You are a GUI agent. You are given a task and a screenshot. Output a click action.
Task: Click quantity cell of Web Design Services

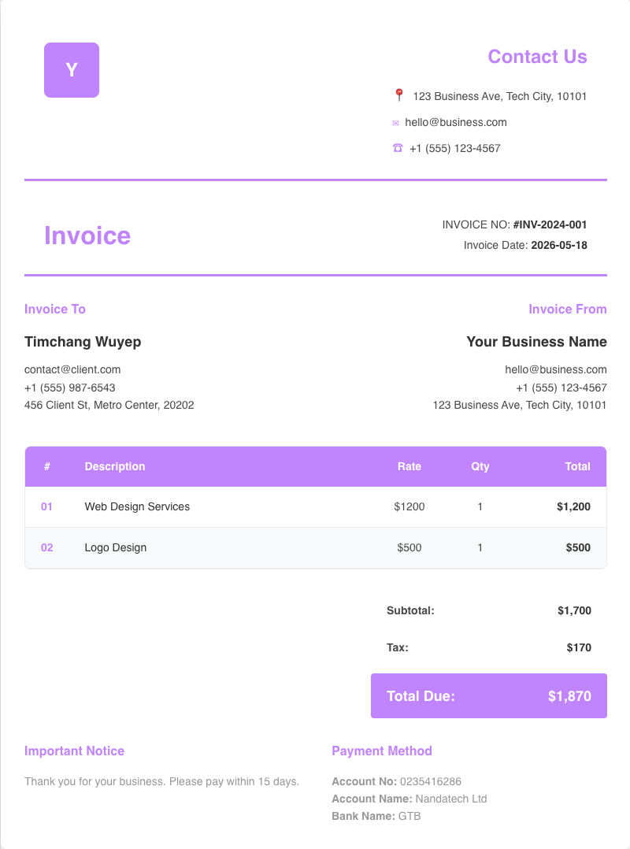tap(480, 507)
